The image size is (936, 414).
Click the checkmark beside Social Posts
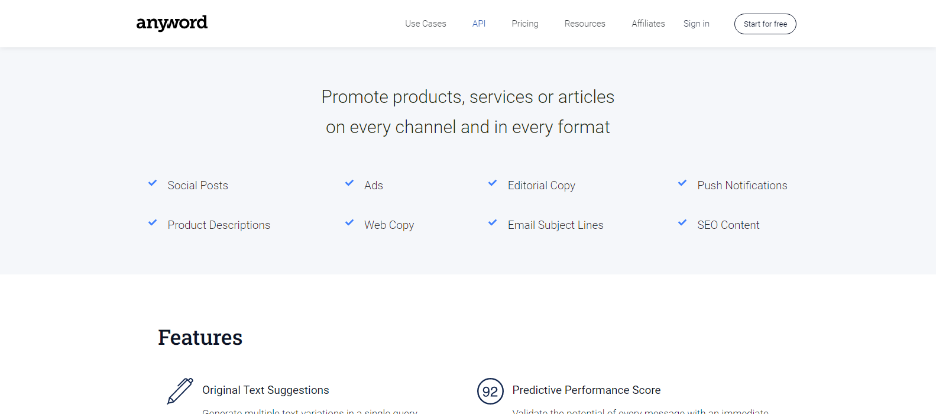coord(153,183)
